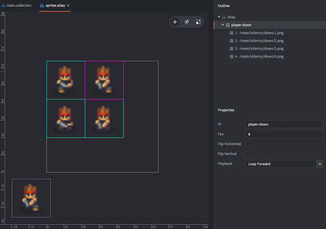Select image 1 - /main/infantry/down/1.png
This screenshot has height=229, width=326.
point(259,33)
